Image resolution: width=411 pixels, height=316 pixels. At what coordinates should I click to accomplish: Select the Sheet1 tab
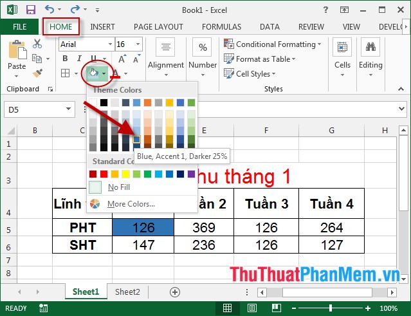pos(86,292)
